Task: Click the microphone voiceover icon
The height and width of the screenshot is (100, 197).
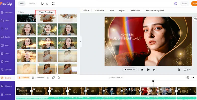Action: [179, 70]
